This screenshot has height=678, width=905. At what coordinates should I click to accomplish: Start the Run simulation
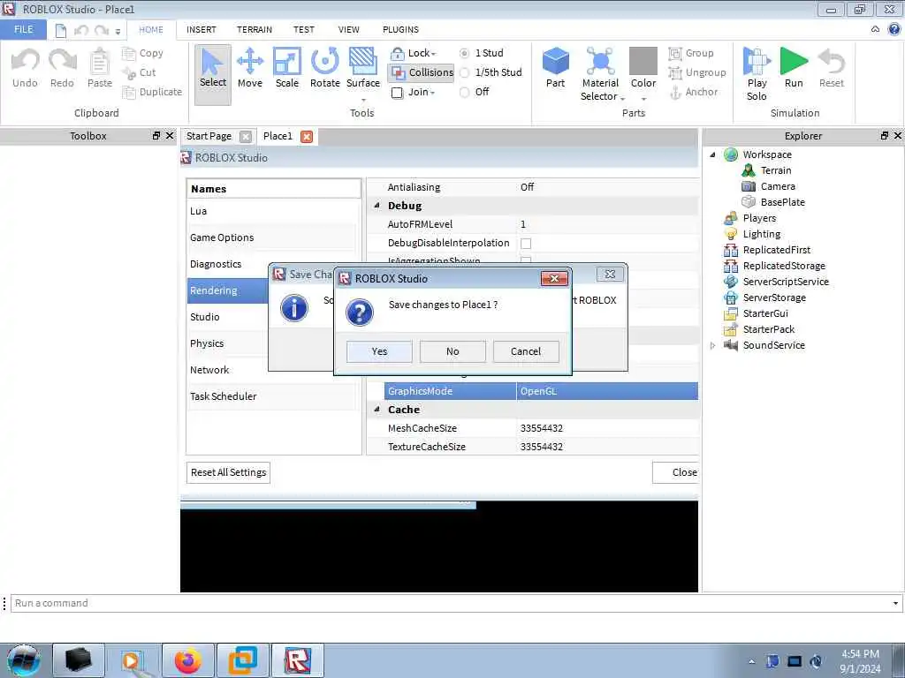794,68
